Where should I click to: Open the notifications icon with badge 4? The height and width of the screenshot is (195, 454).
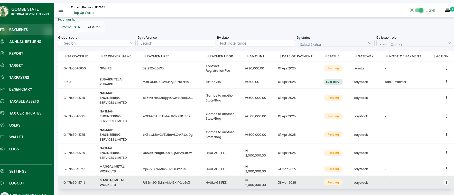point(448,10)
